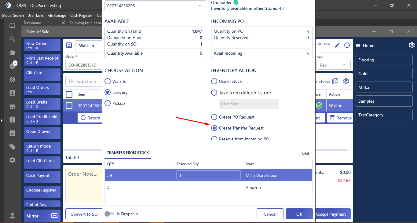The image size is (417, 223).
Task: Expand the 020714236298 item dropdown
Action: pyautogui.click(x=155, y=6)
